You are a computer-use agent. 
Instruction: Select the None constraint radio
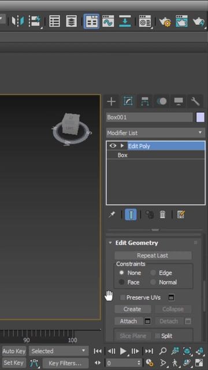pos(121,273)
